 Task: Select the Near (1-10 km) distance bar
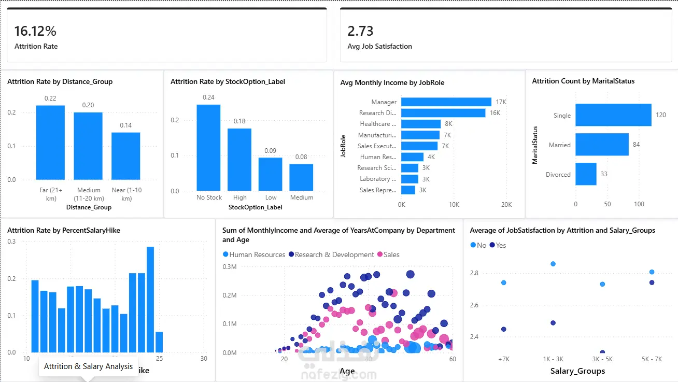pyautogui.click(x=126, y=156)
